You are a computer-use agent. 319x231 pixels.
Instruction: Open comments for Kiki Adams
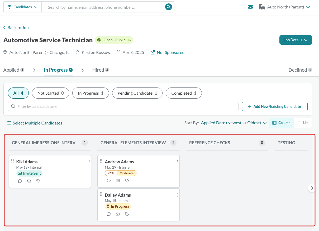[x=20, y=181]
